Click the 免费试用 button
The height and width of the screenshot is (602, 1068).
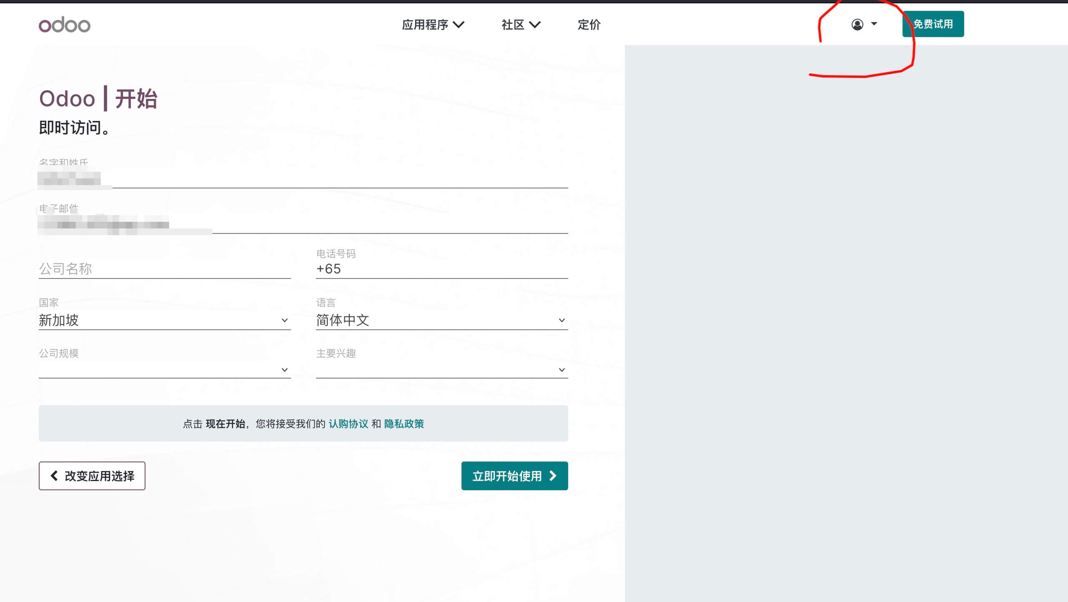933,24
